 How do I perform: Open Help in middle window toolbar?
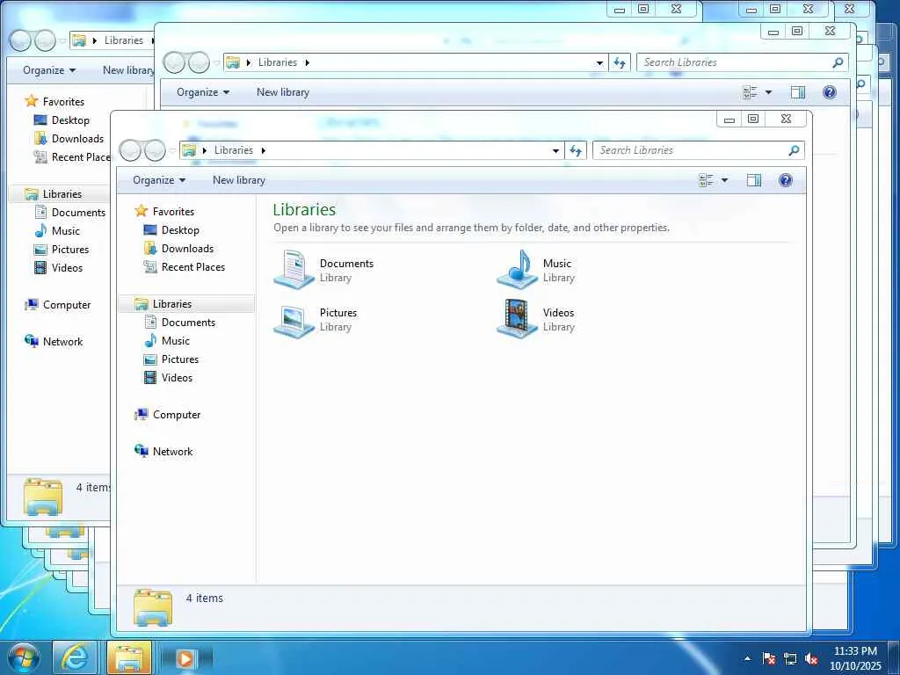830,92
